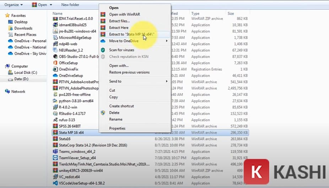Click the green shield icon beside Scan for viruses
The height and width of the screenshot is (188, 329).
point(103,50)
